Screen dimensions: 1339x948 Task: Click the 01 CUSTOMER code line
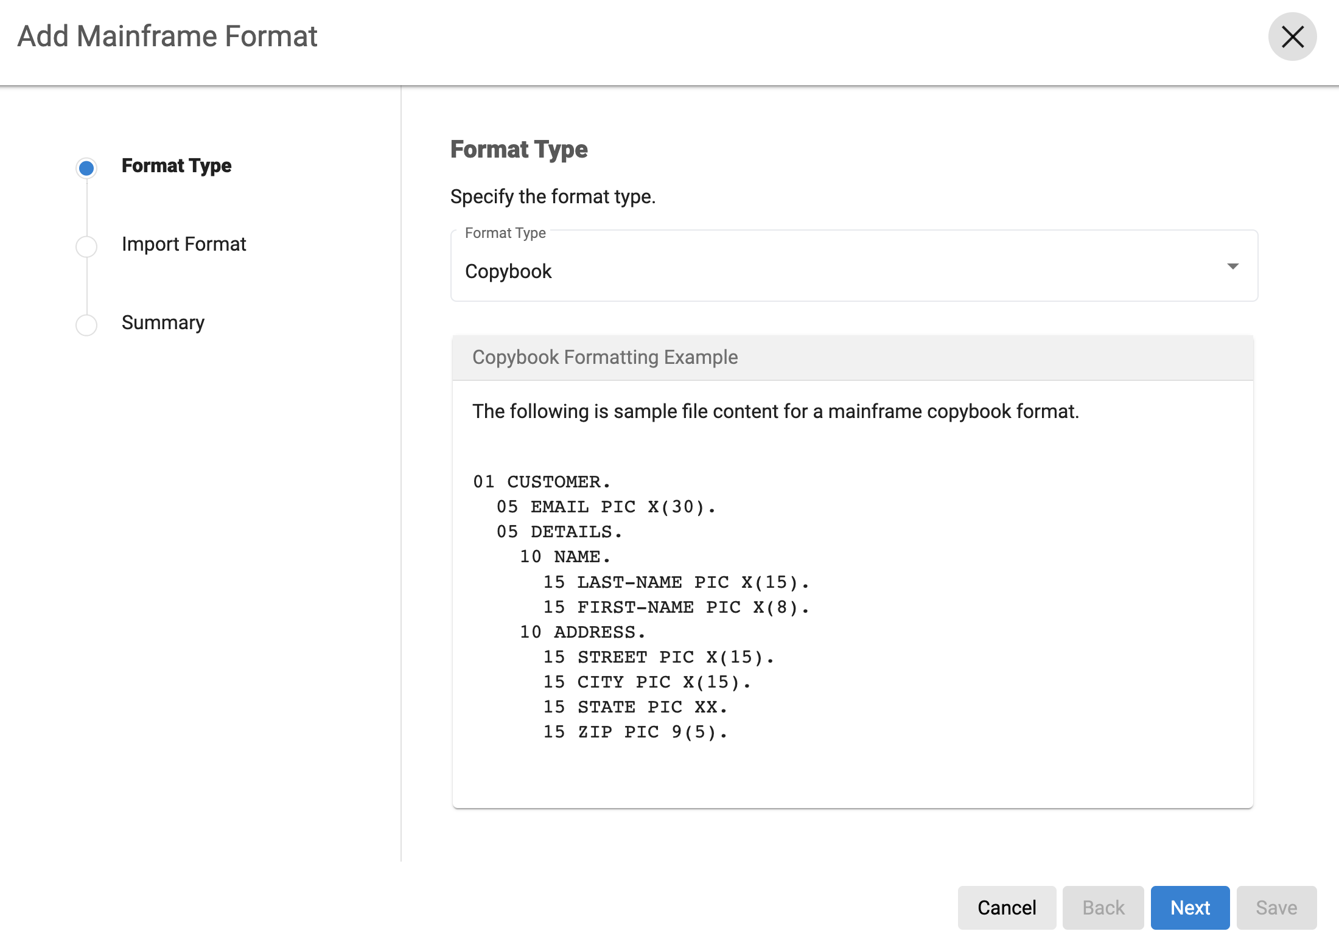tap(542, 482)
